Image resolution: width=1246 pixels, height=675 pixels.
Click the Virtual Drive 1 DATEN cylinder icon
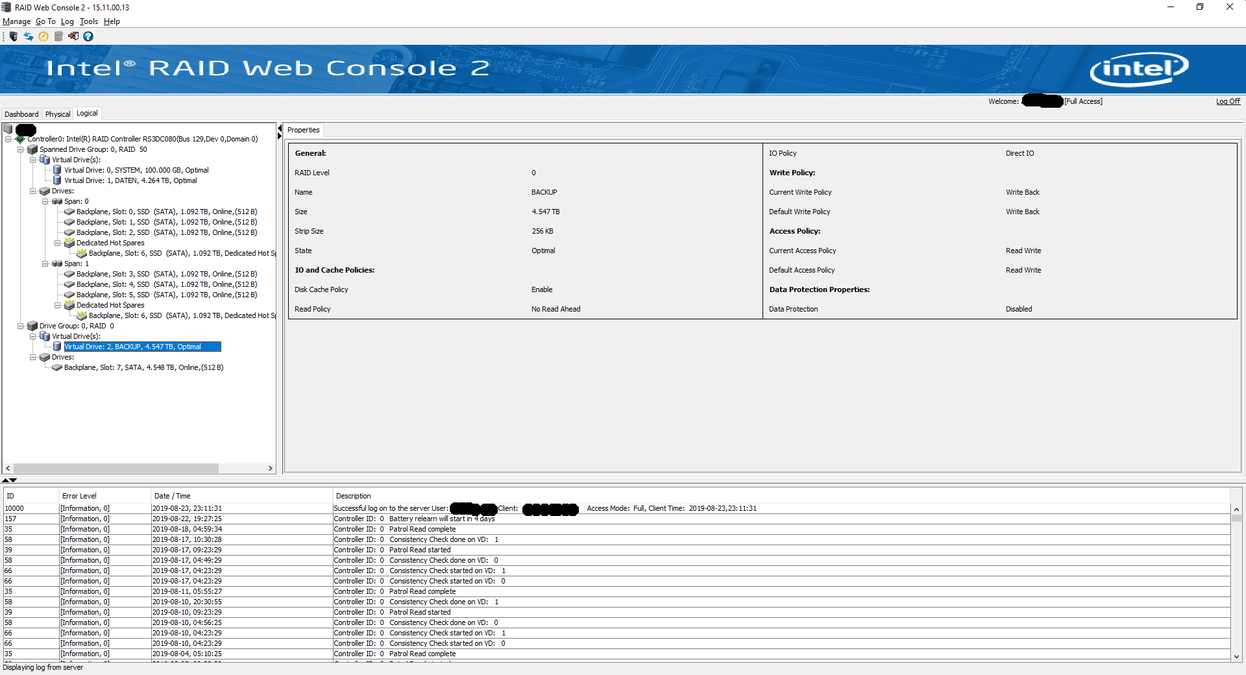57,180
